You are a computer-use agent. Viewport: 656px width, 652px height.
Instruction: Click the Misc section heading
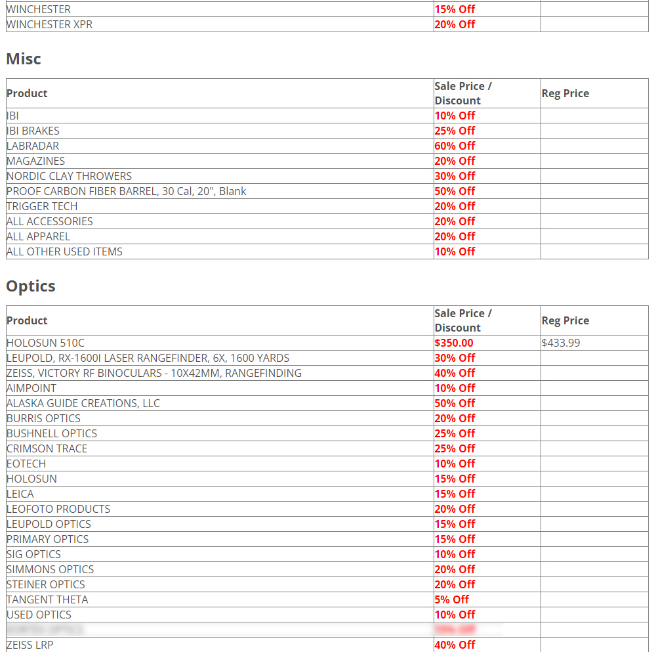point(24,59)
